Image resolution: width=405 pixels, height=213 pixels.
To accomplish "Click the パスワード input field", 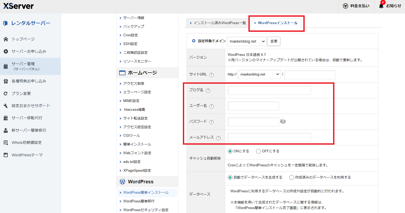I will coord(253,122).
